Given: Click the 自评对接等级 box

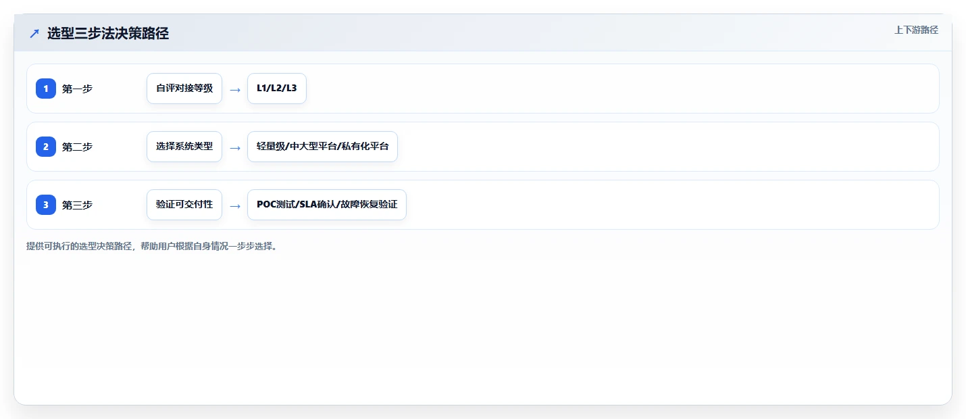Looking at the screenshot, I should [x=184, y=89].
